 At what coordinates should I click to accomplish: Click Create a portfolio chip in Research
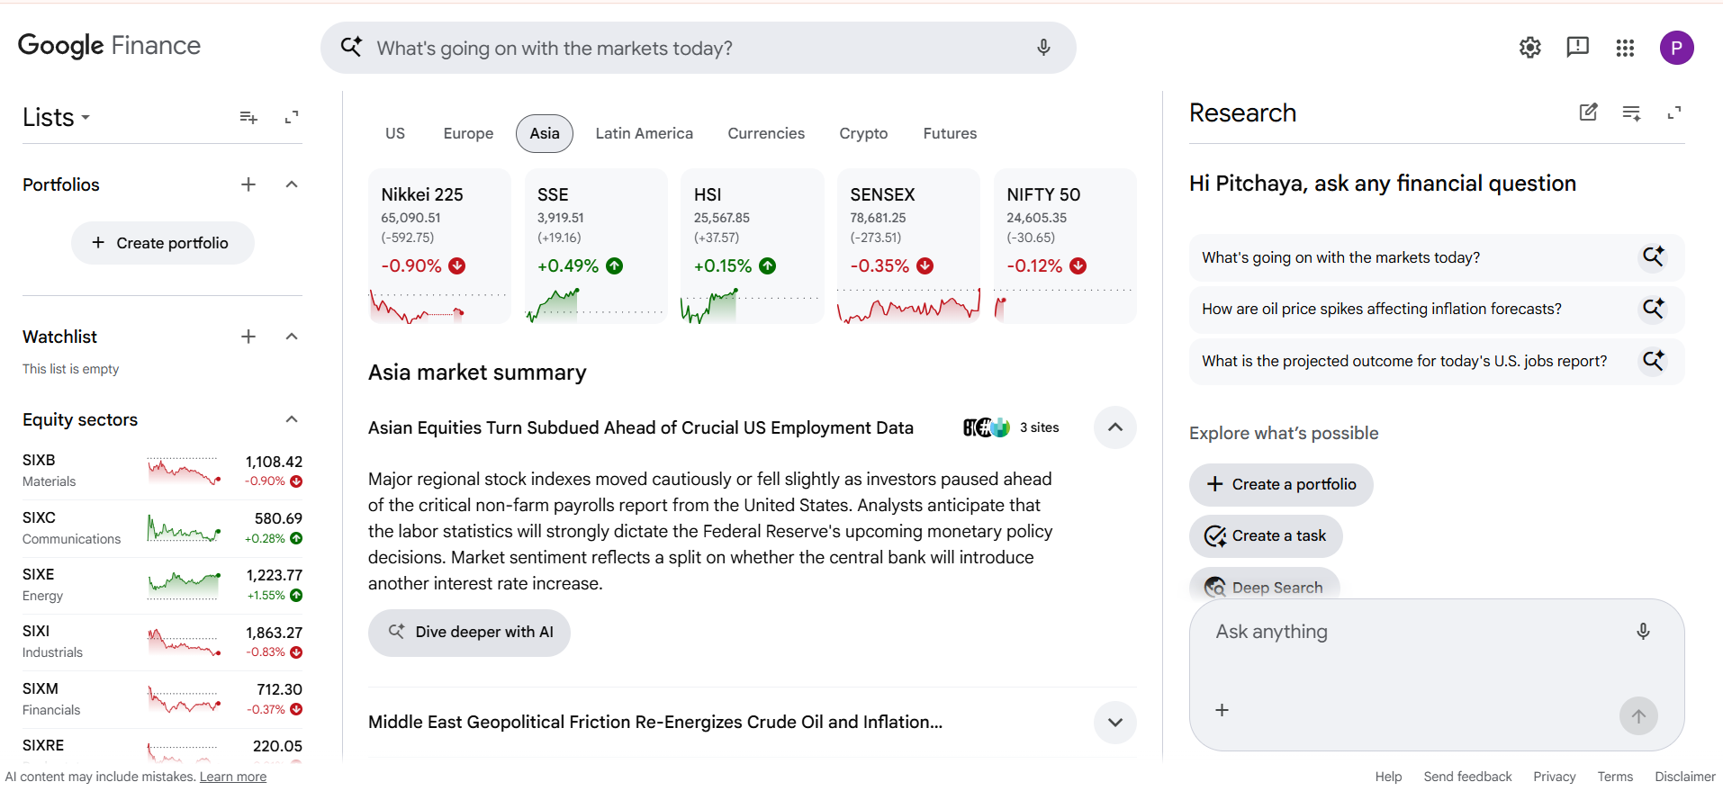pyautogui.click(x=1281, y=484)
